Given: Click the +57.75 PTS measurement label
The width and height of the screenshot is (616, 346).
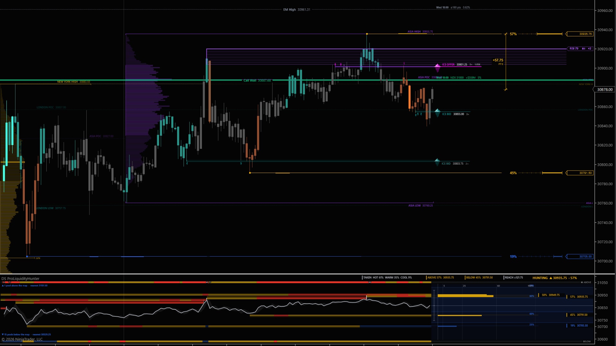Looking at the screenshot, I should 498,62.
